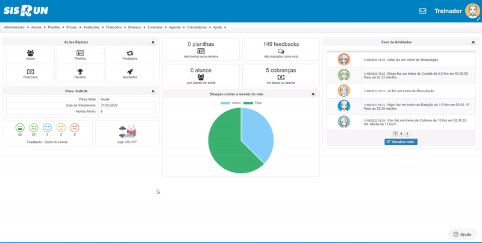The width and height of the screenshot is (482, 243).
Task: Go to feed page 3
Action: [407, 134]
